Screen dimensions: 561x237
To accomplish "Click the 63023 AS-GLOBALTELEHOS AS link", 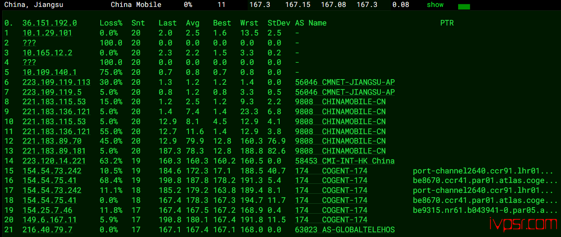I will click(344, 230).
